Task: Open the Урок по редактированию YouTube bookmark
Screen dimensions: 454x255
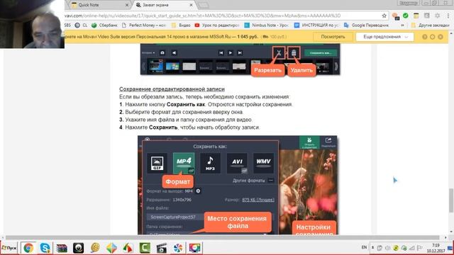Action: pyautogui.click(x=217, y=25)
